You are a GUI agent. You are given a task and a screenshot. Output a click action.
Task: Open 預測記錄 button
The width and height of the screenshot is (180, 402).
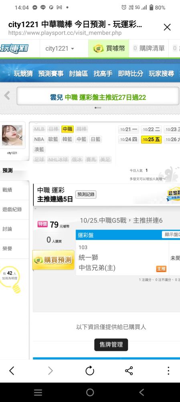[86, 194]
